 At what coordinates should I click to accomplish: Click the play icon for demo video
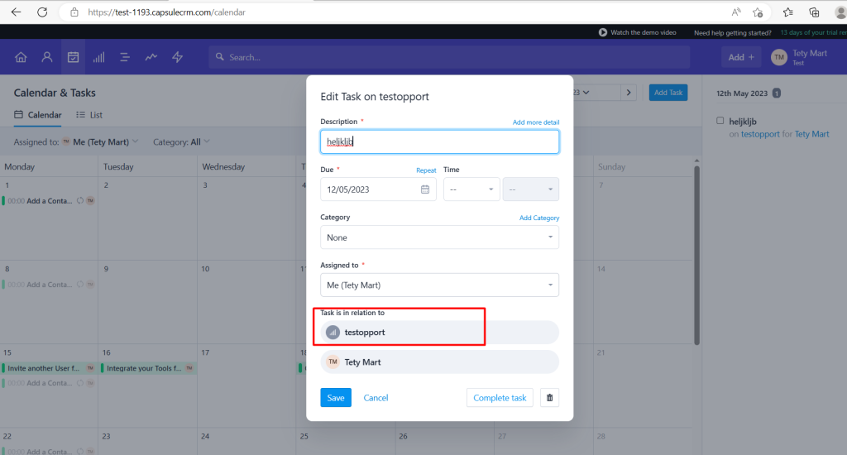coord(603,32)
